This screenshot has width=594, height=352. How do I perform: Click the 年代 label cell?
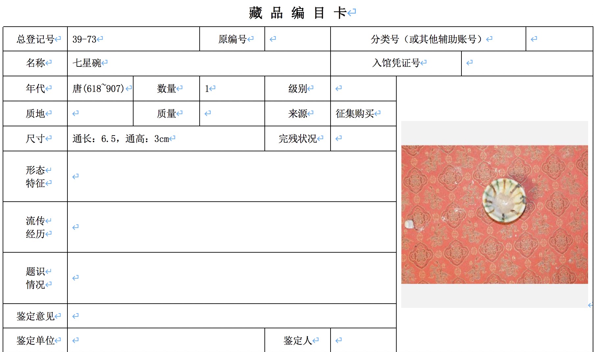pyautogui.click(x=35, y=88)
